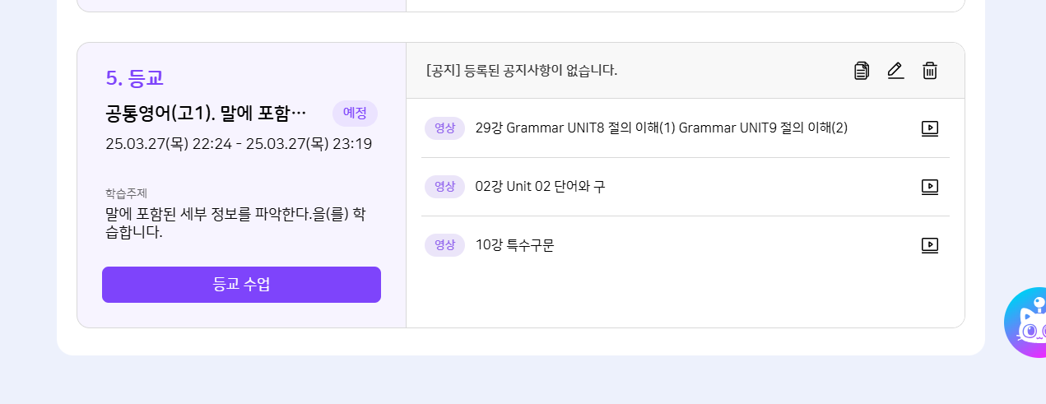Click the 5. 등교 heading
The image size is (1046, 404).
point(134,78)
